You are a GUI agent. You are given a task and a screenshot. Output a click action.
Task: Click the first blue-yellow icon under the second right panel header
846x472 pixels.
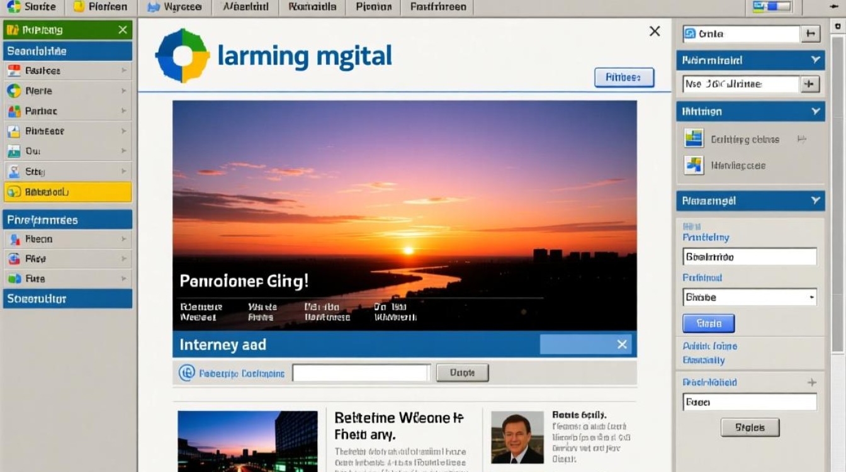[x=694, y=138]
